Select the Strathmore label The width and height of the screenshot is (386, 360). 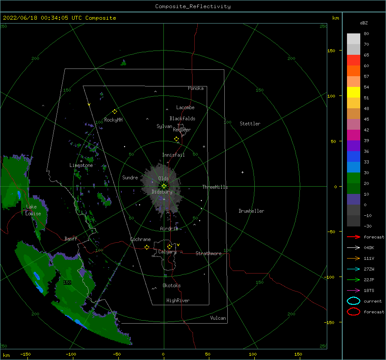pos(208,253)
